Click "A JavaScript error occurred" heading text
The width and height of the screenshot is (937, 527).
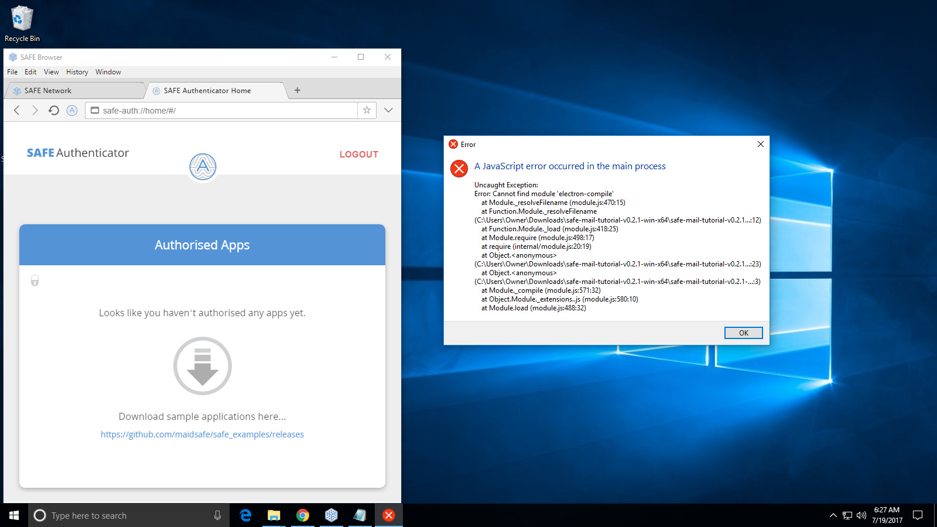[x=570, y=166]
